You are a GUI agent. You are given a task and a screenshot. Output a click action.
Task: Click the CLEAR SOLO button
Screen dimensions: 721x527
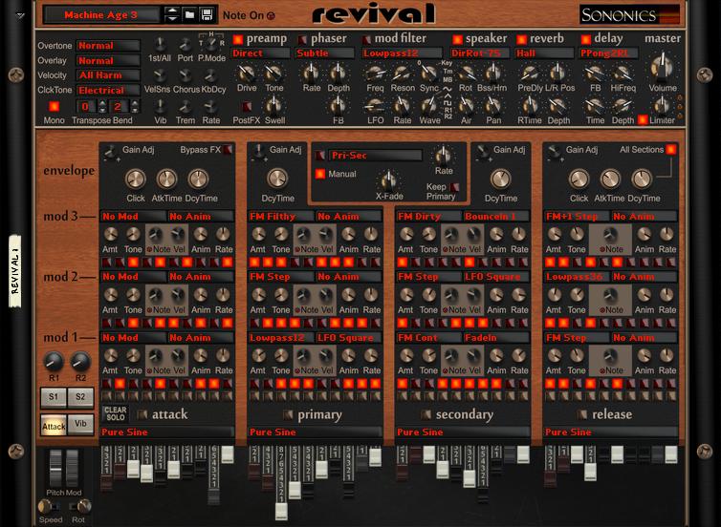[x=115, y=413]
